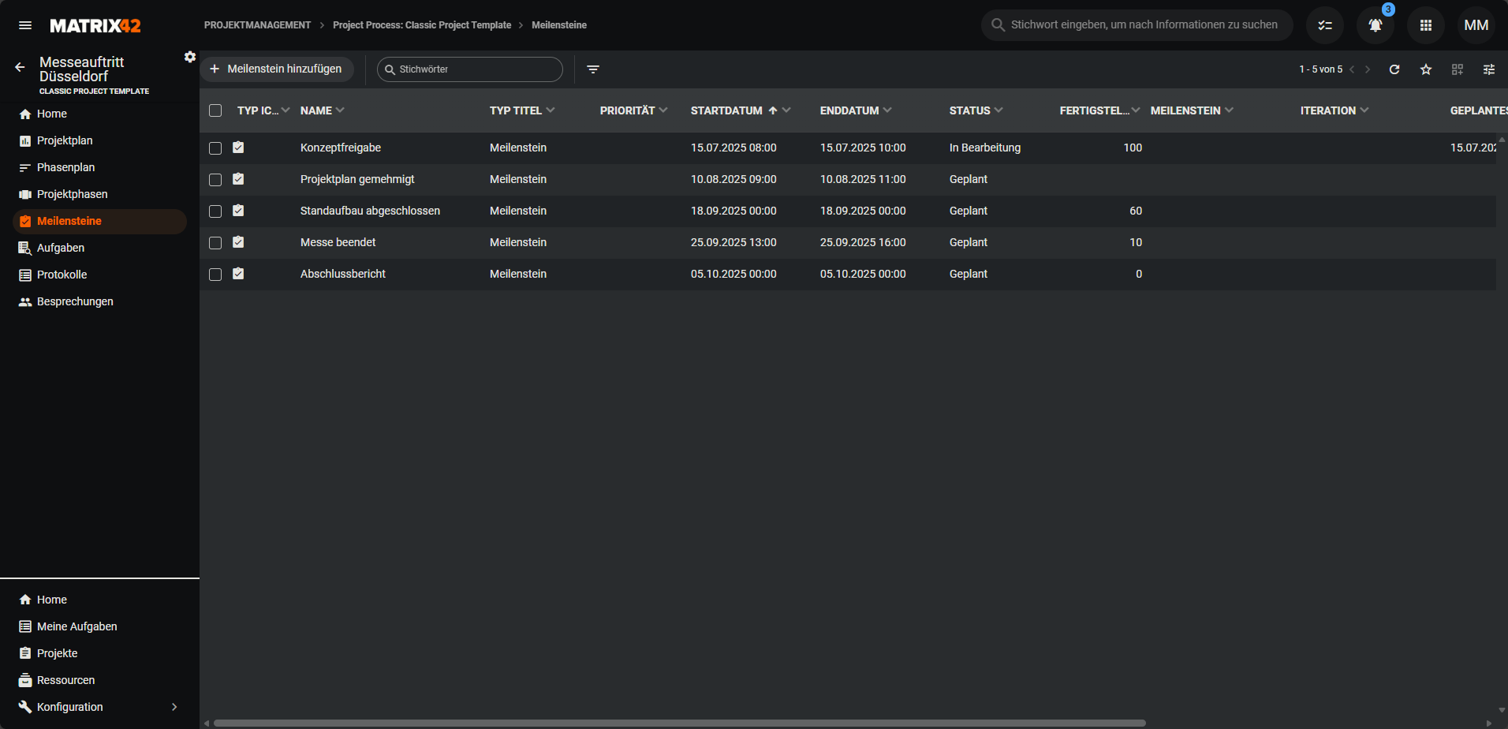Click the PROJEKTMANAGEMENT breadcrumb link
The image size is (1508, 729).
[257, 25]
